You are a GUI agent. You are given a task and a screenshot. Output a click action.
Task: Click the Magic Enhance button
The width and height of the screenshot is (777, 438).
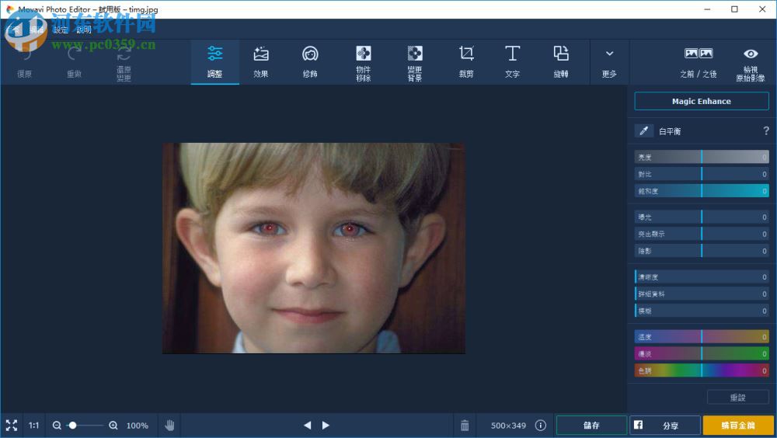click(x=701, y=101)
